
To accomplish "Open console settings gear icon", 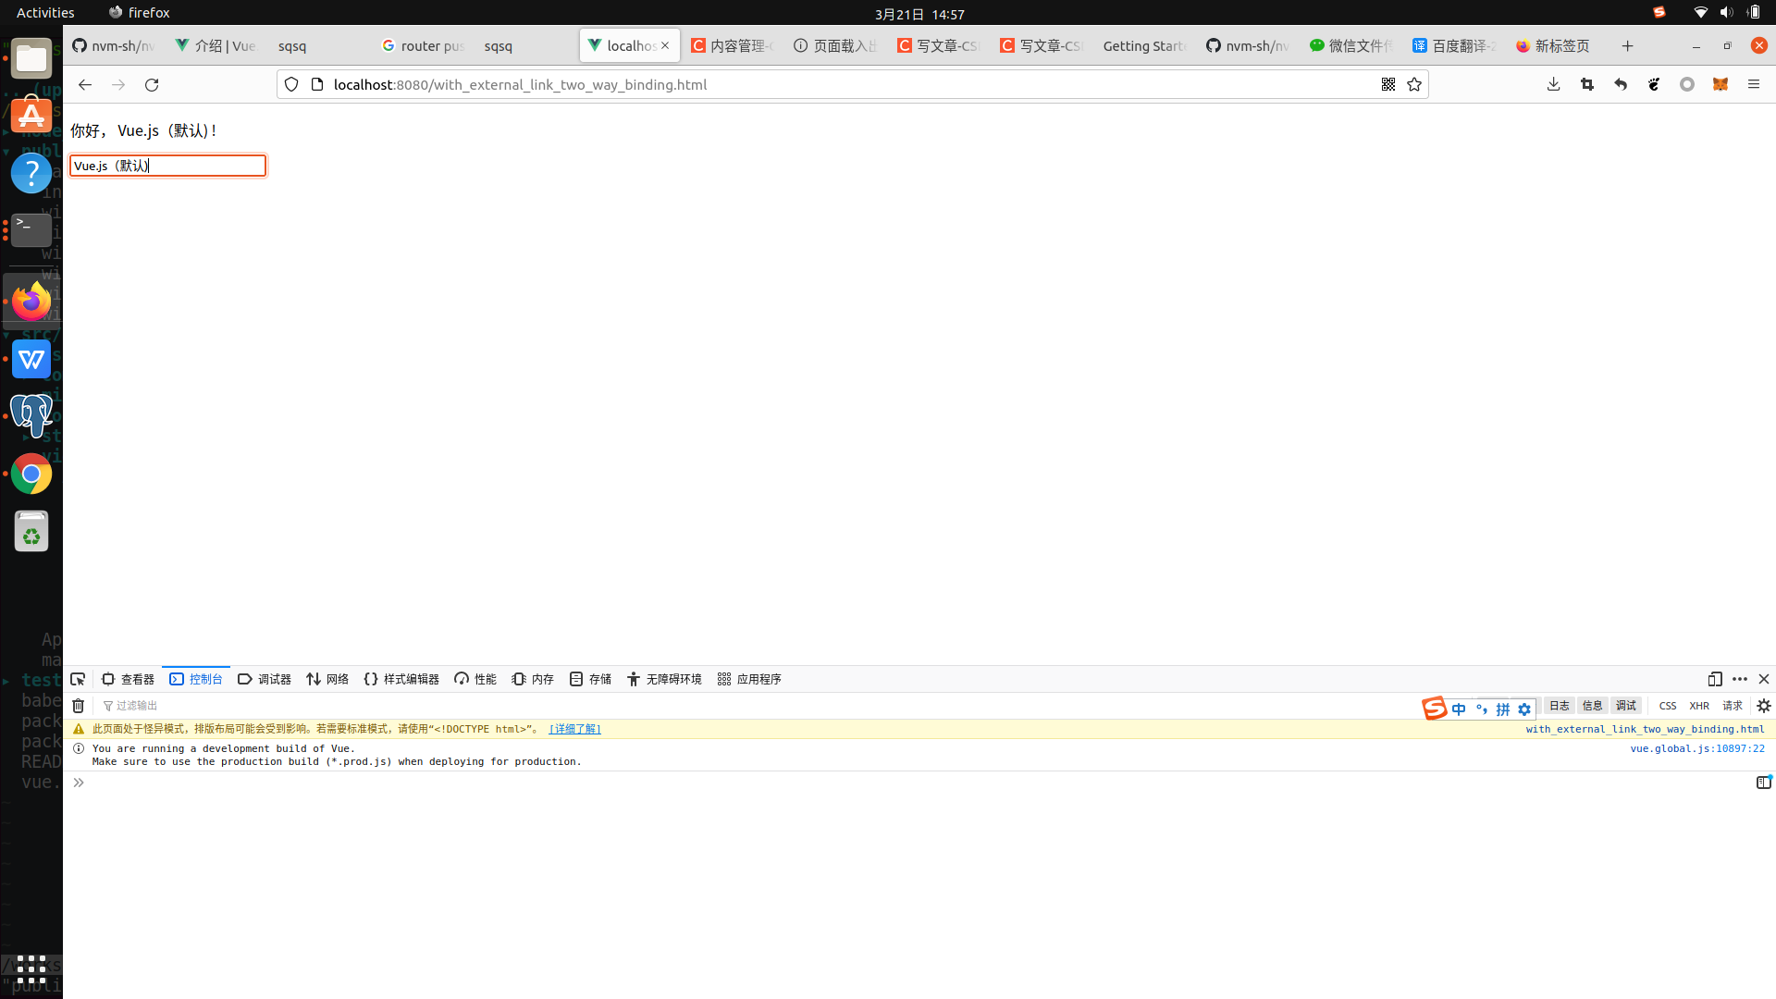I will click(x=1764, y=706).
